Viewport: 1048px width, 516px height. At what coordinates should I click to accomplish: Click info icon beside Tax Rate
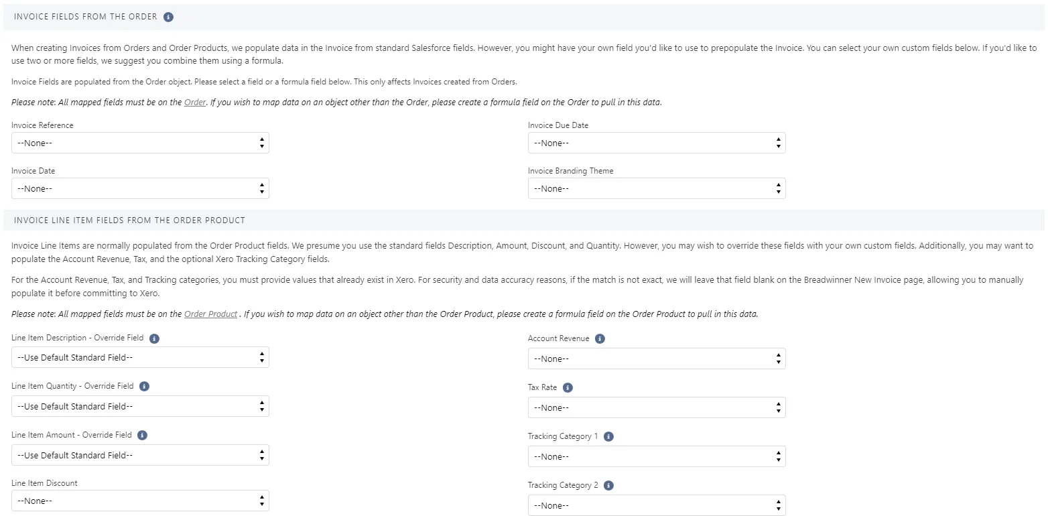coord(568,388)
